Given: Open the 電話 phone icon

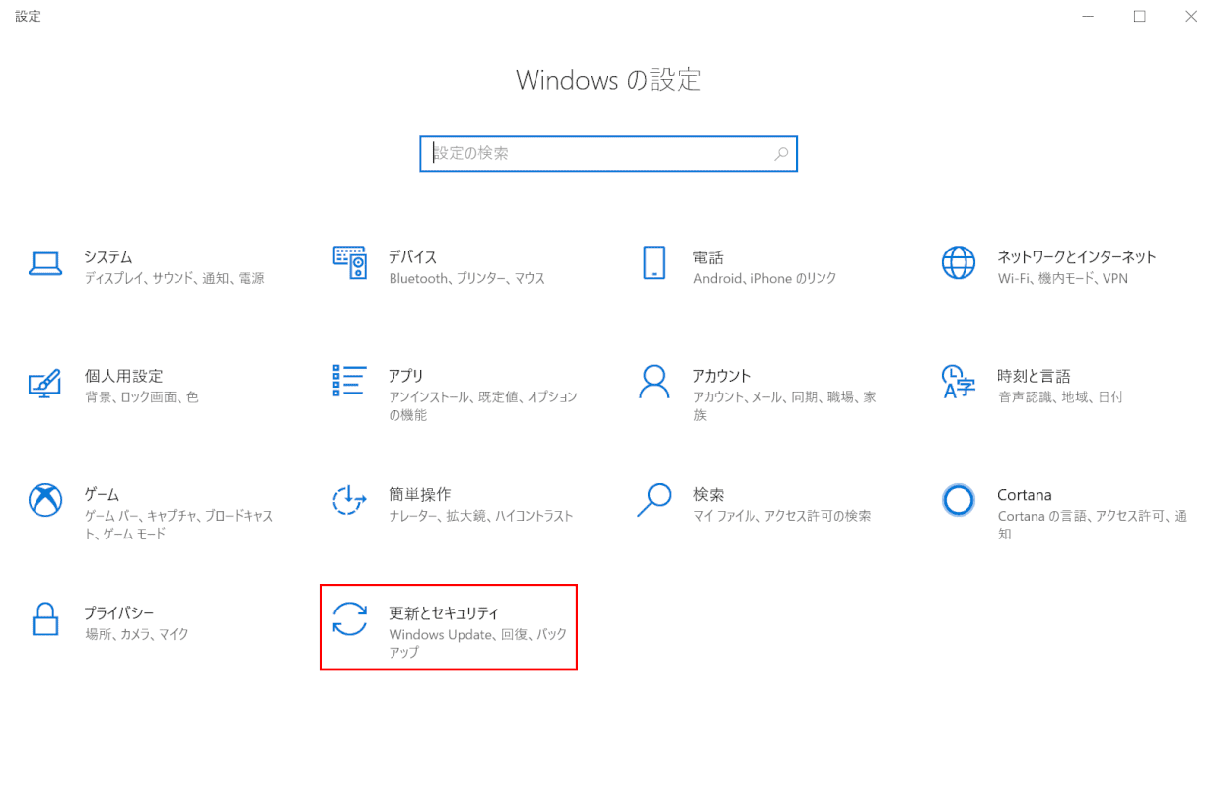Looking at the screenshot, I should point(654,262).
